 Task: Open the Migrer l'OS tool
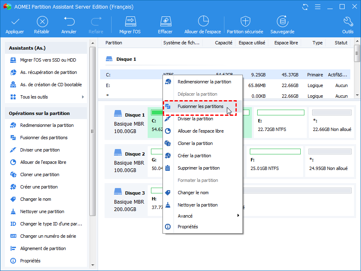130,22
